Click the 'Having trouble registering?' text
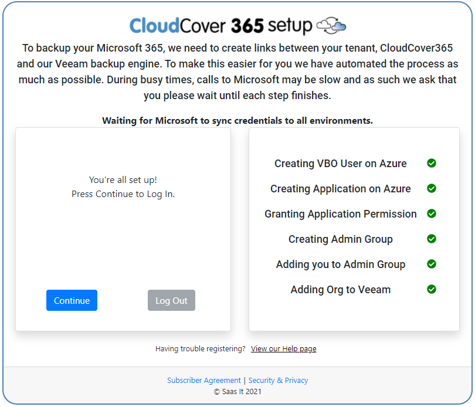 [200, 349]
